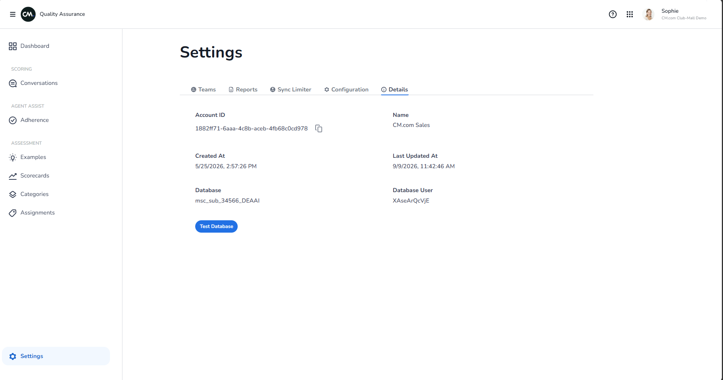723x380 pixels.
Task: Click the Adherence checkmark icon
Action: click(13, 120)
